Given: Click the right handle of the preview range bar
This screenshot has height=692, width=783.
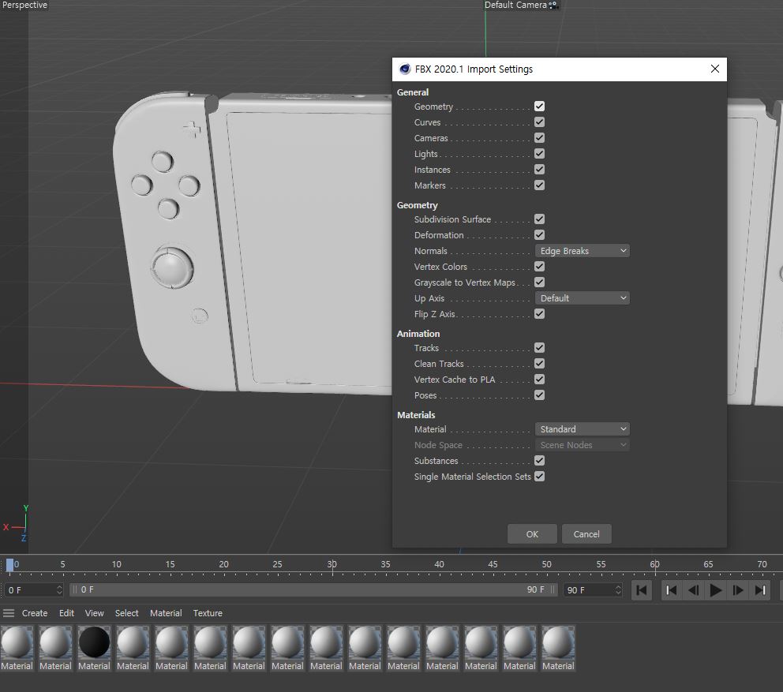Looking at the screenshot, I should [553, 589].
